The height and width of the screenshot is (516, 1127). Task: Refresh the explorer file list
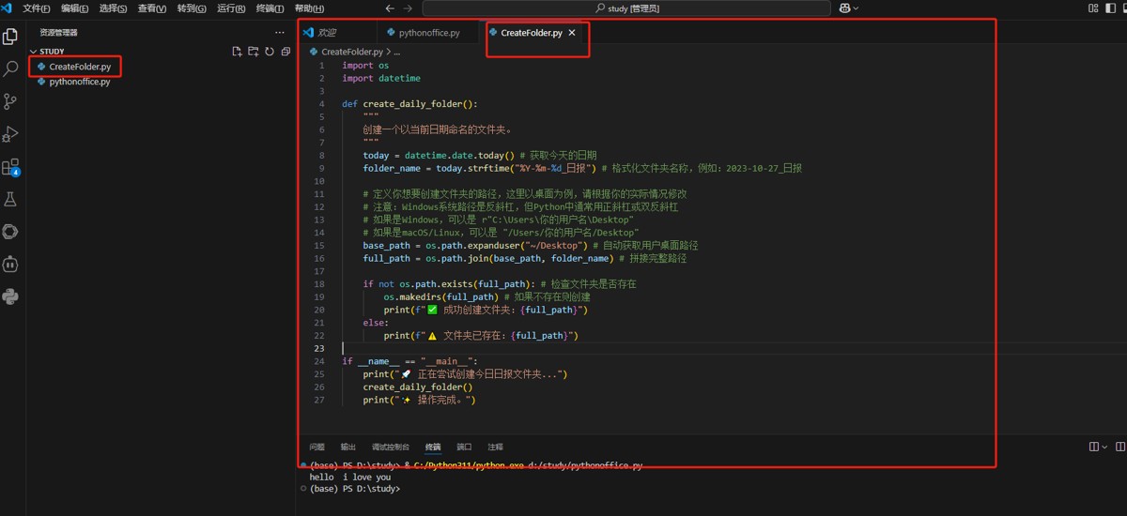tap(270, 52)
